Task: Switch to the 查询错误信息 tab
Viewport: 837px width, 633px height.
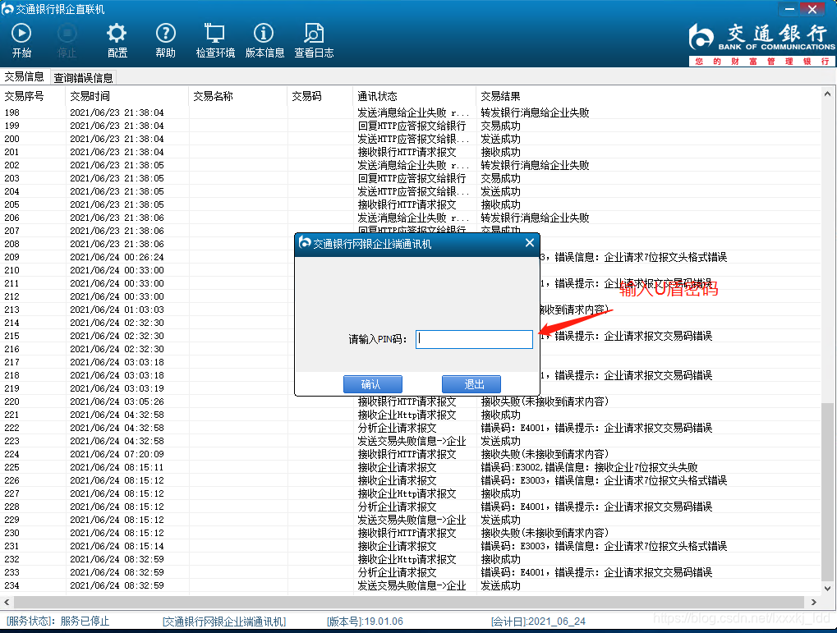Action: tap(83, 78)
